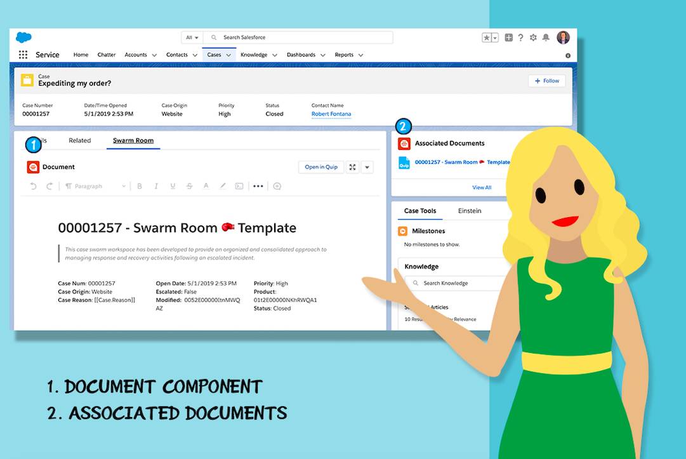Expand the favorites list dropdown arrow
Image resolution: width=686 pixels, height=459 pixels.
click(495, 37)
